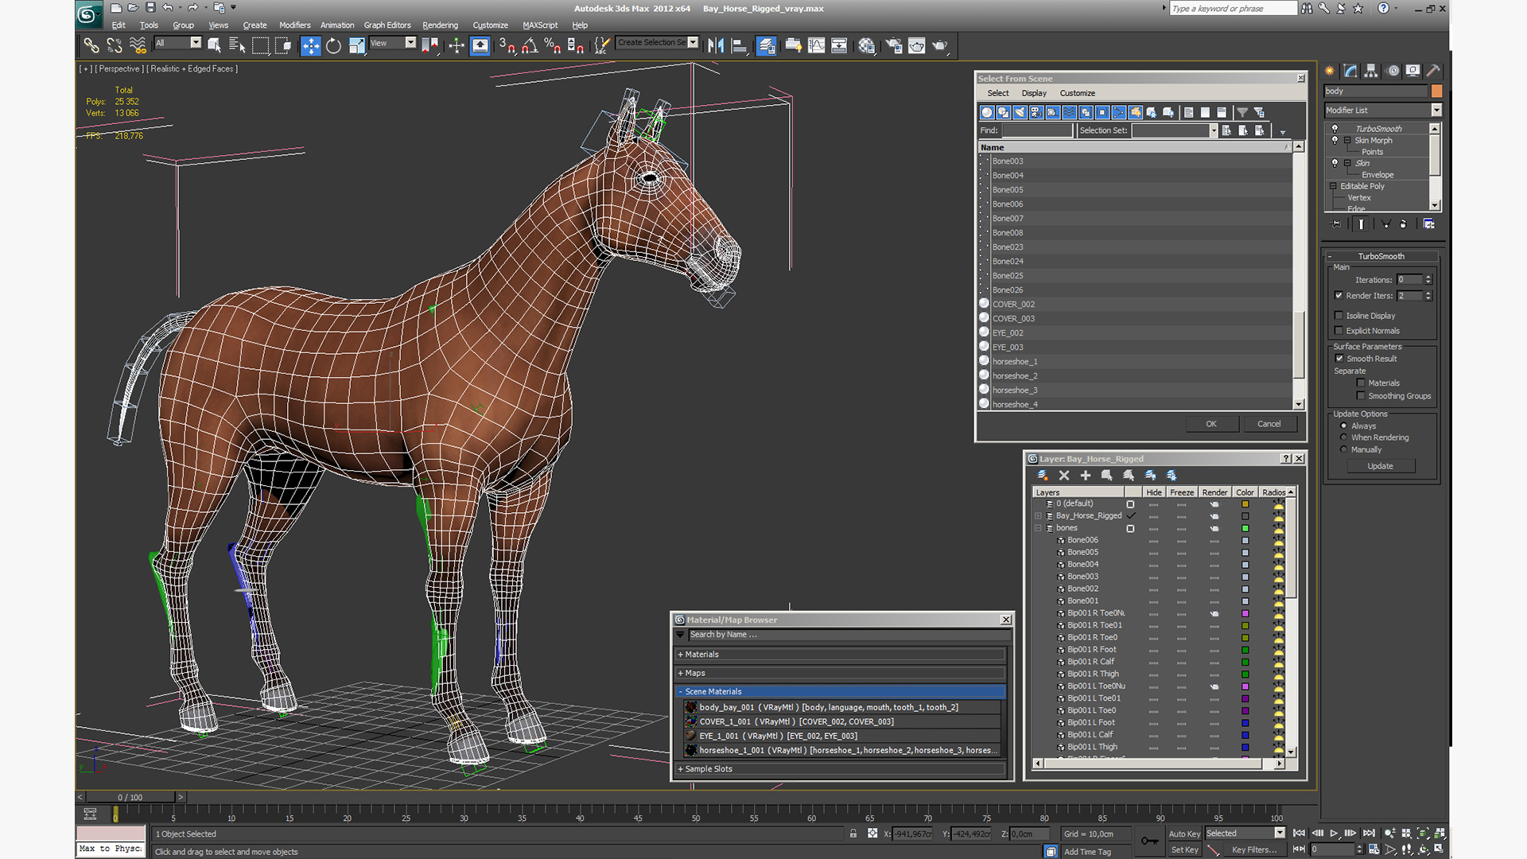
Task: Toggle Percent Snap icon
Action: coord(553,45)
